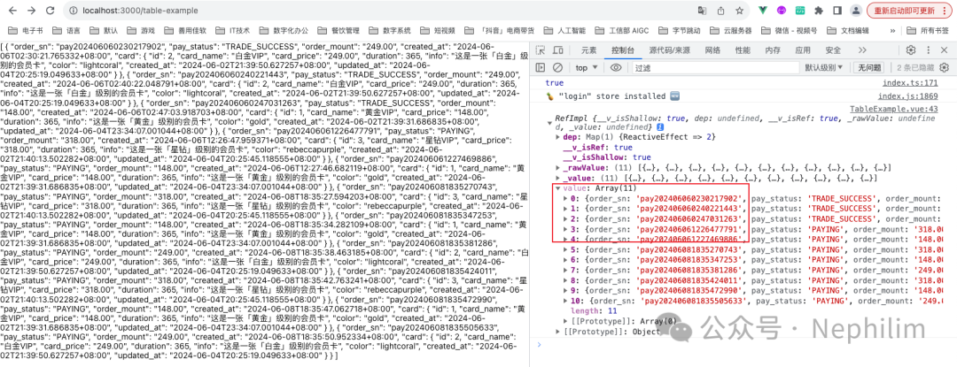The width and height of the screenshot is (957, 367).
Task: Click the 无问题 issues button
Action: point(868,67)
